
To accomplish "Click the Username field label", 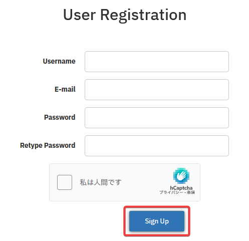I will pos(59,61).
